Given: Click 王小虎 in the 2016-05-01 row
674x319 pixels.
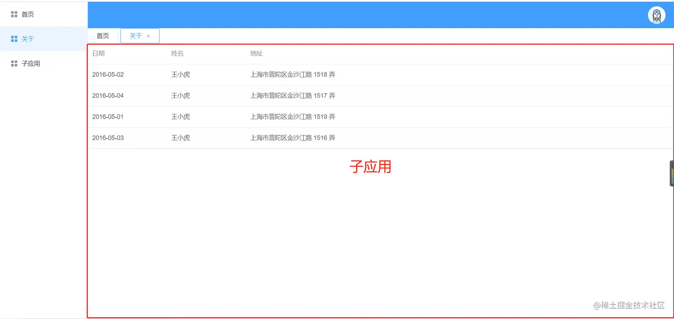Looking at the screenshot, I should coord(181,117).
